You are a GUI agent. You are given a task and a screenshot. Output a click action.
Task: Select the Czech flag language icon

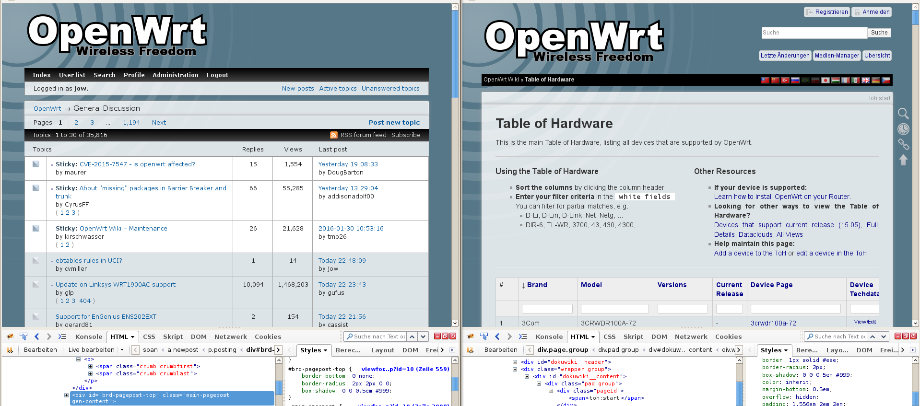tap(886, 80)
